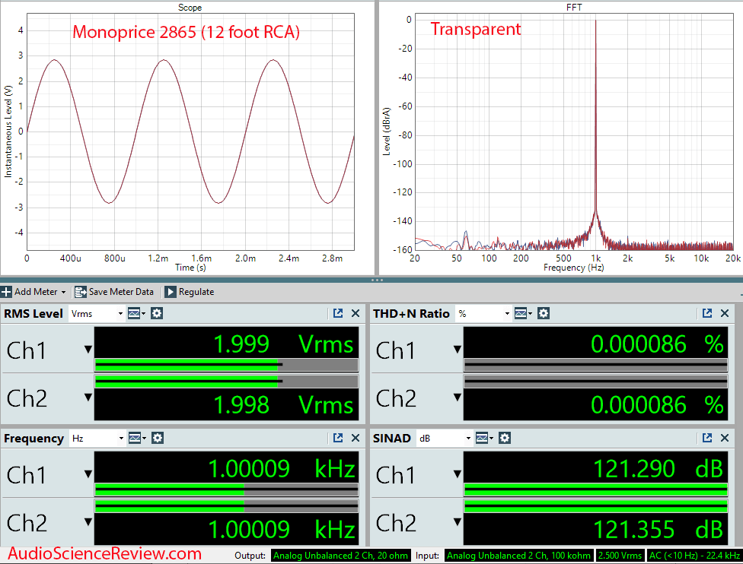Pop out the RMS Level meter
The image size is (743, 564).
tap(338, 313)
